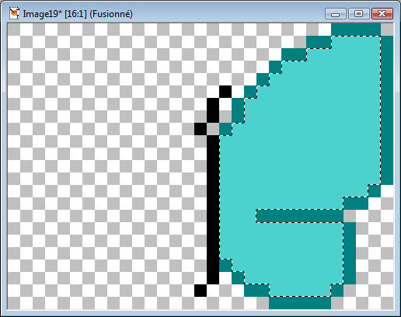Click the dark teal bar along the canvas bottom
401x317 pixels.
[300, 303]
